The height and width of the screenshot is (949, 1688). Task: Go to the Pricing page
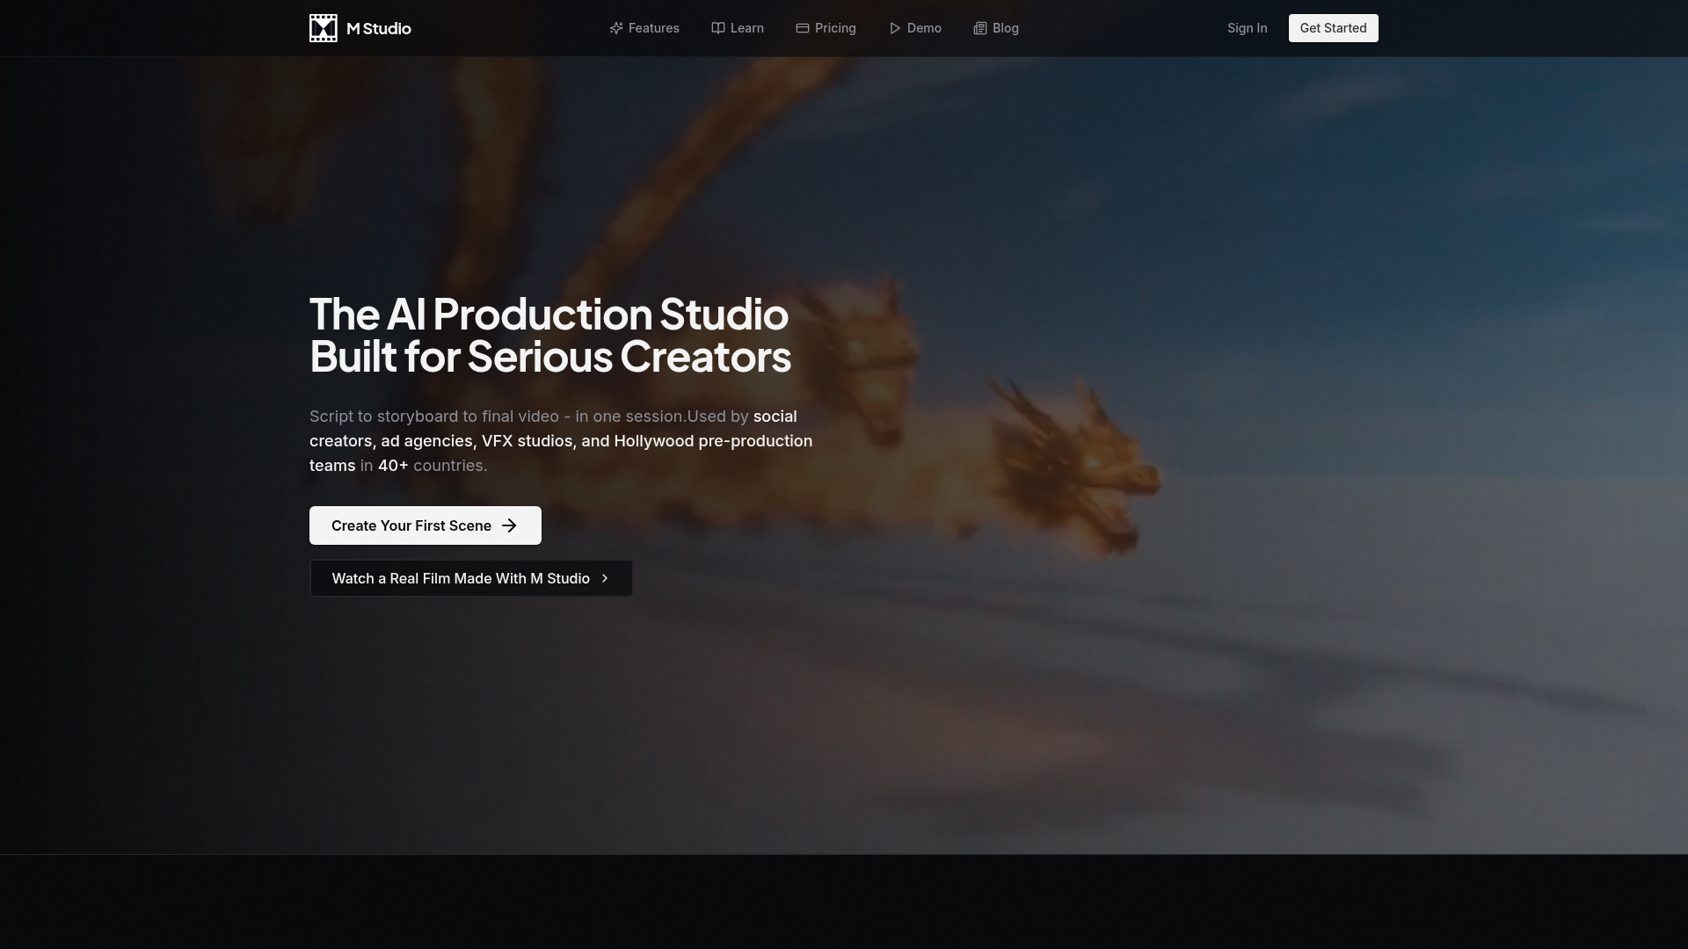coord(826,28)
